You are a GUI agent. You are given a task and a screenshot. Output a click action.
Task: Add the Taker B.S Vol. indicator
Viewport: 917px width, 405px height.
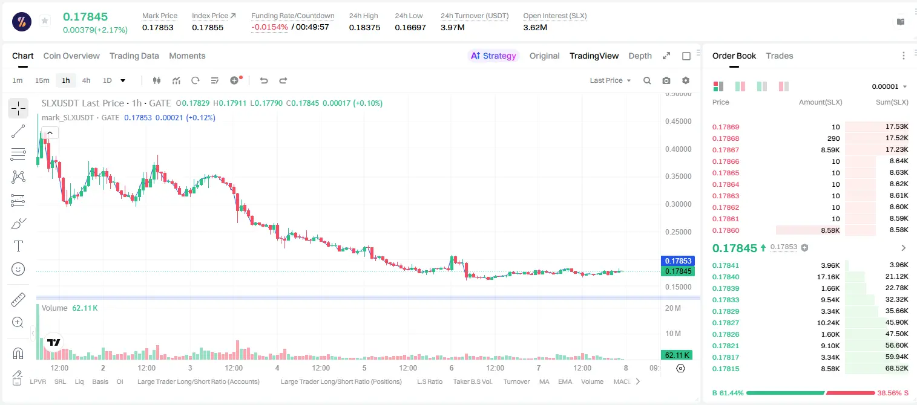473,381
